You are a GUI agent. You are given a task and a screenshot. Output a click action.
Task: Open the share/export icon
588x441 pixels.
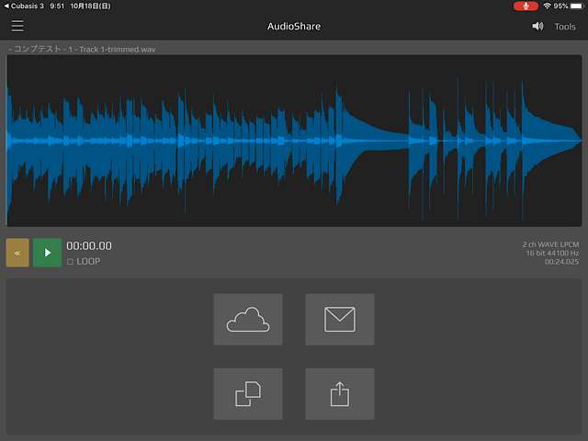click(339, 394)
